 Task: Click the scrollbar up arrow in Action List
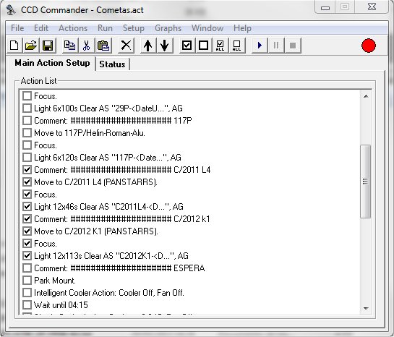366,96
